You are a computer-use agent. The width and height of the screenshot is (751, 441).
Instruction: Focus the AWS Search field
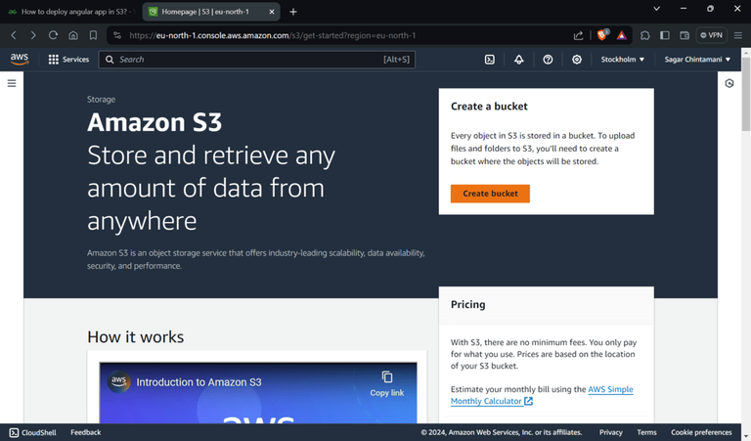click(257, 60)
